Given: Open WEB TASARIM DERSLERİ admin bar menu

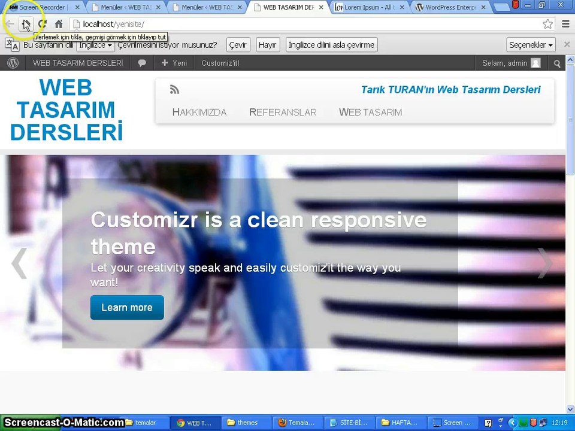Looking at the screenshot, I should click(x=78, y=63).
